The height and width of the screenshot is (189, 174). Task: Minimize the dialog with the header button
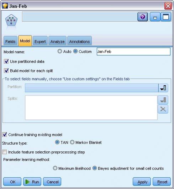(x=155, y=17)
